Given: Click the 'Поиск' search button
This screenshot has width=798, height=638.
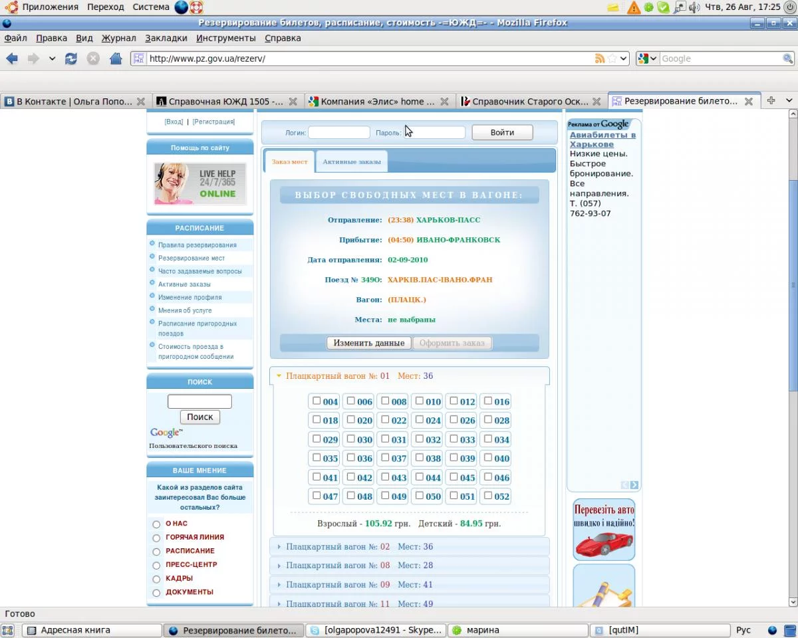Looking at the screenshot, I should click(x=200, y=417).
